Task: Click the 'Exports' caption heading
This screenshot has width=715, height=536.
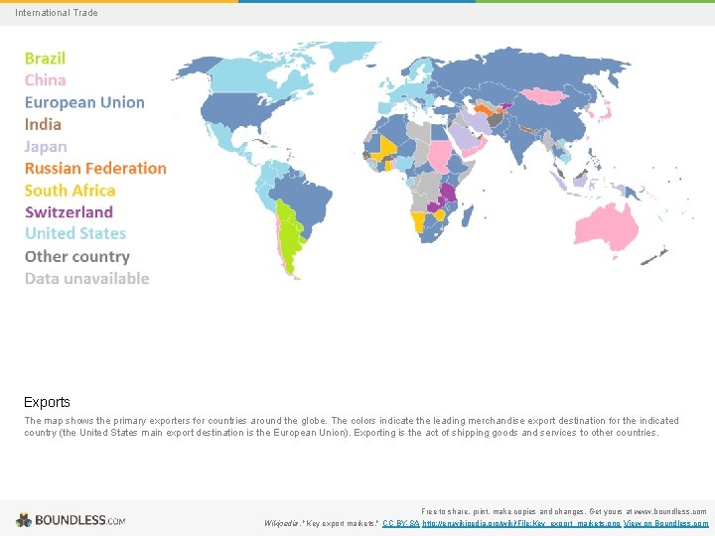Action: pyautogui.click(x=47, y=402)
